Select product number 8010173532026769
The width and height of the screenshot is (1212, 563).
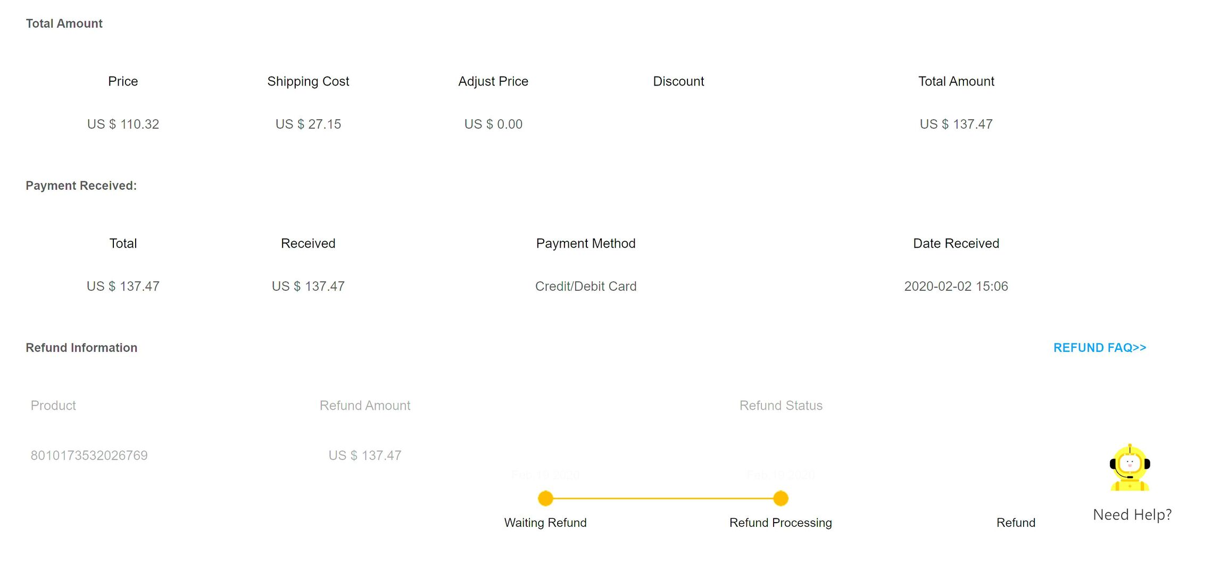click(89, 455)
